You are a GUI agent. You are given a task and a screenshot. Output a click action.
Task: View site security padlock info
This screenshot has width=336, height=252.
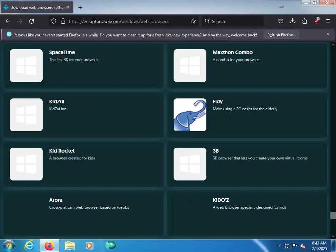tap(63, 21)
